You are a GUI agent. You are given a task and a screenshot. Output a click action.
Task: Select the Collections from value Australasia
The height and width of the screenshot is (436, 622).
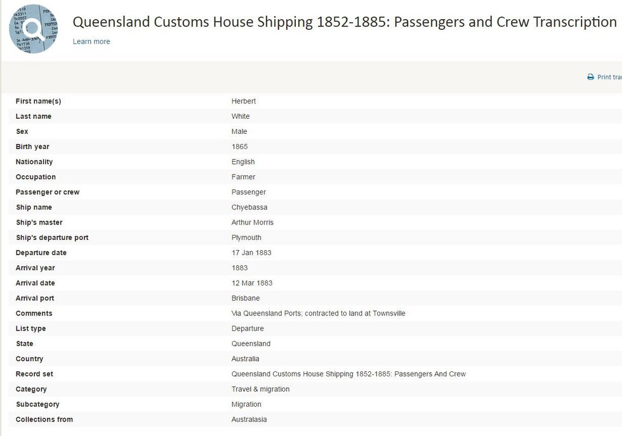(249, 419)
